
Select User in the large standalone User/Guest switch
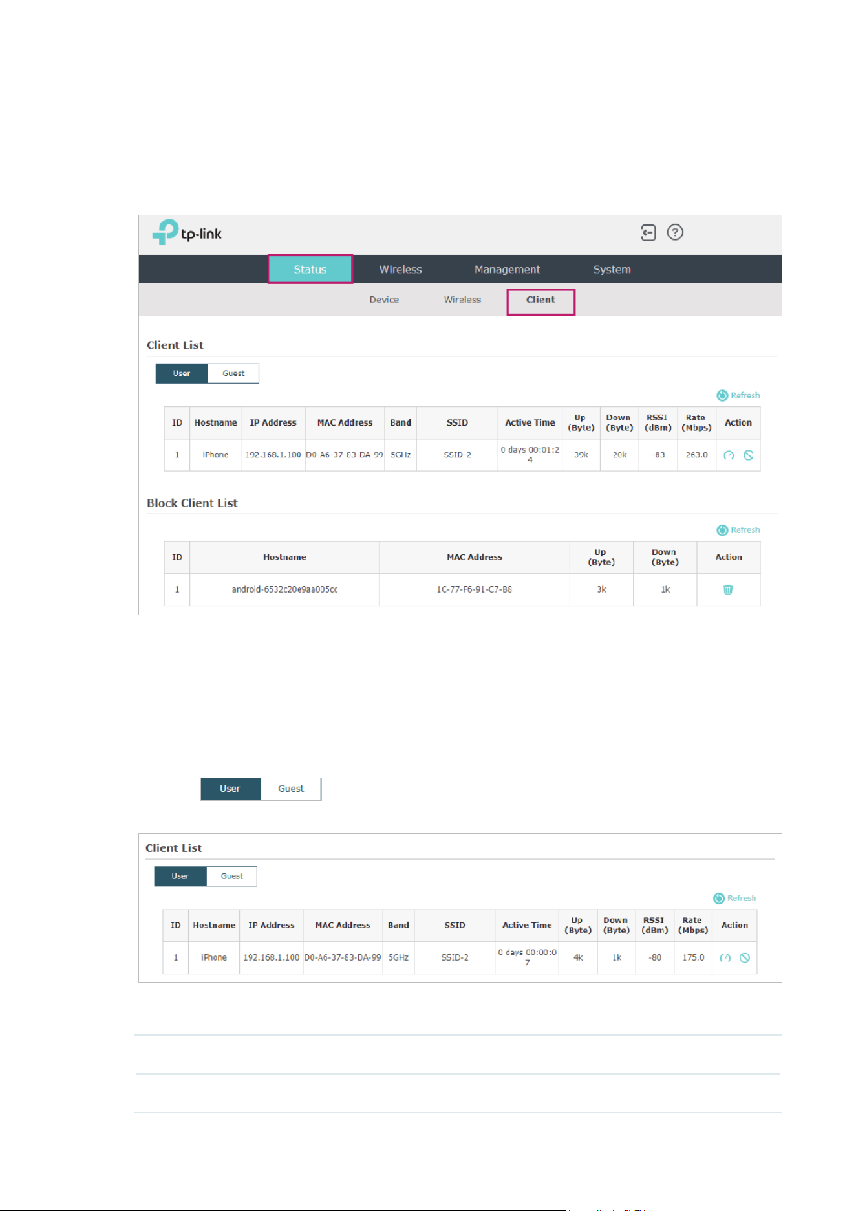(x=230, y=789)
